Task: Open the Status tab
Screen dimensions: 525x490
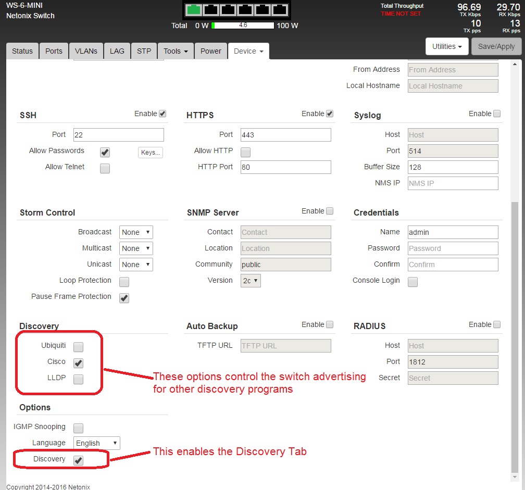Action: [22, 51]
